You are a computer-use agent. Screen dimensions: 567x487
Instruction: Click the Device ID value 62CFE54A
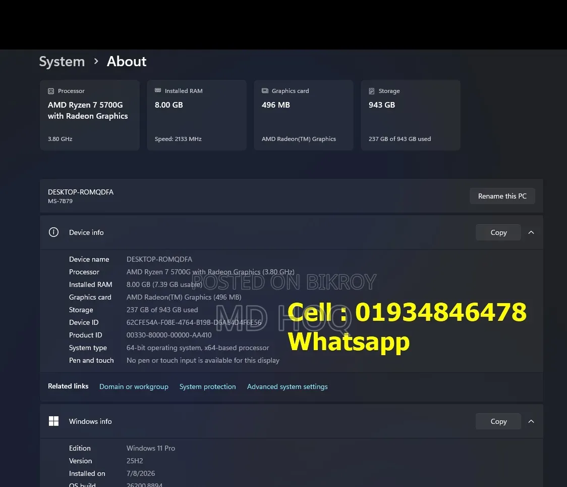[194, 322]
